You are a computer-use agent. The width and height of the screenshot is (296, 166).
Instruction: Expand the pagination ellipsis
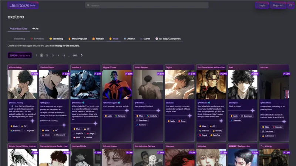69,56
